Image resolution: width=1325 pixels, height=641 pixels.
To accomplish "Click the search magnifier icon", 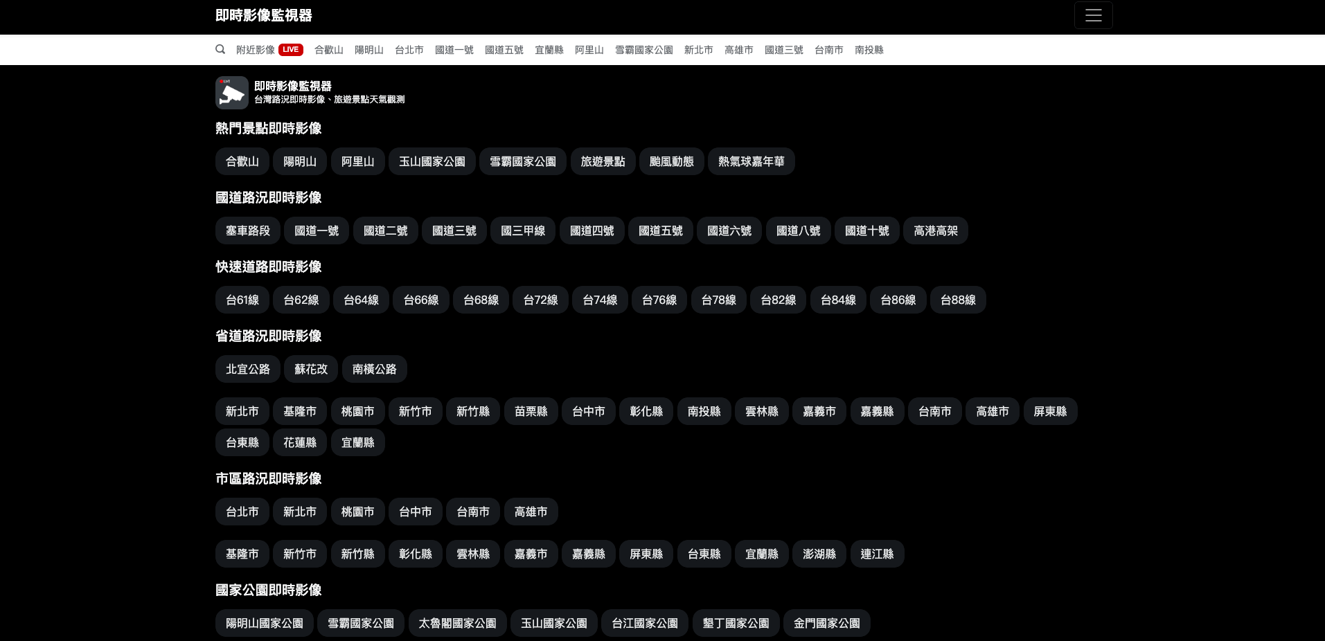I will coord(220,49).
